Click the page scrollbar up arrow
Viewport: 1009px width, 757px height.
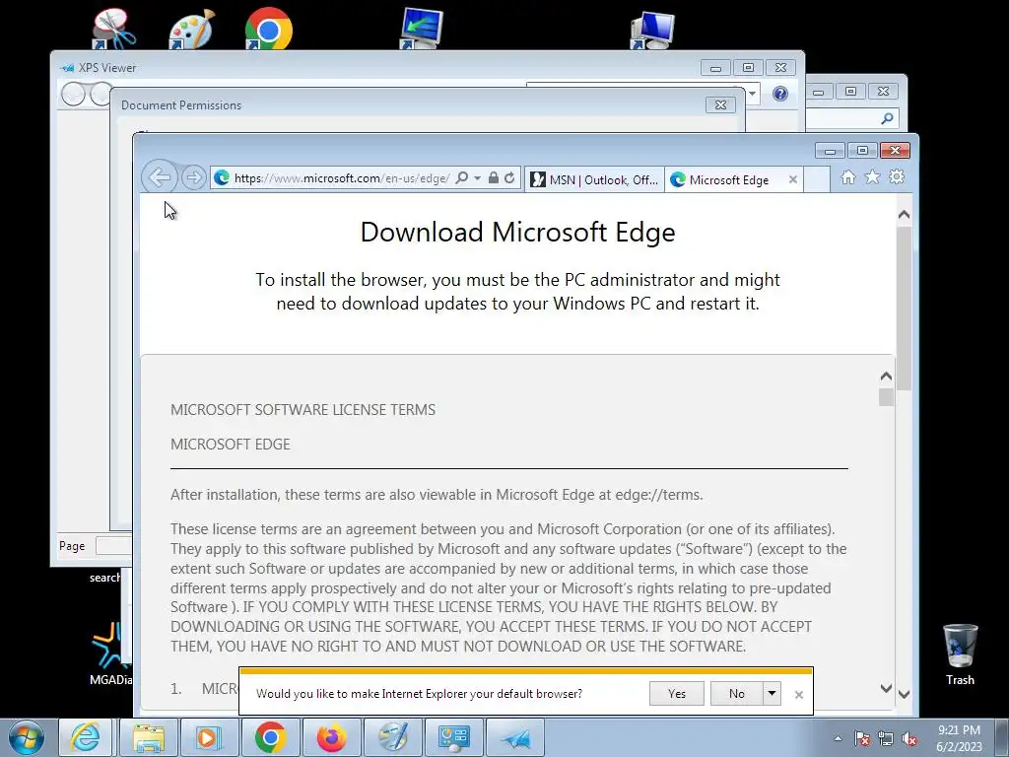[904, 214]
